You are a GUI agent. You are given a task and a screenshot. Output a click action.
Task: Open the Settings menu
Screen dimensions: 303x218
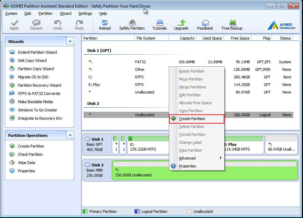(x=85, y=13)
